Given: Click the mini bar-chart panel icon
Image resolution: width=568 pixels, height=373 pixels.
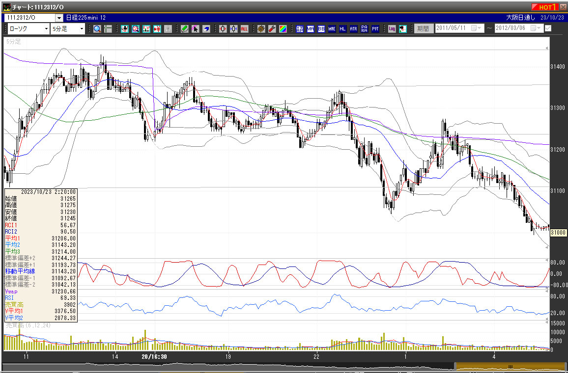Looking at the screenshot, I should [x=146, y=29].
